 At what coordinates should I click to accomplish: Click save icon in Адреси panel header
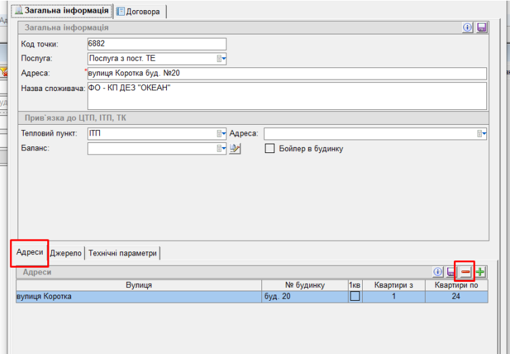point(451,272)
